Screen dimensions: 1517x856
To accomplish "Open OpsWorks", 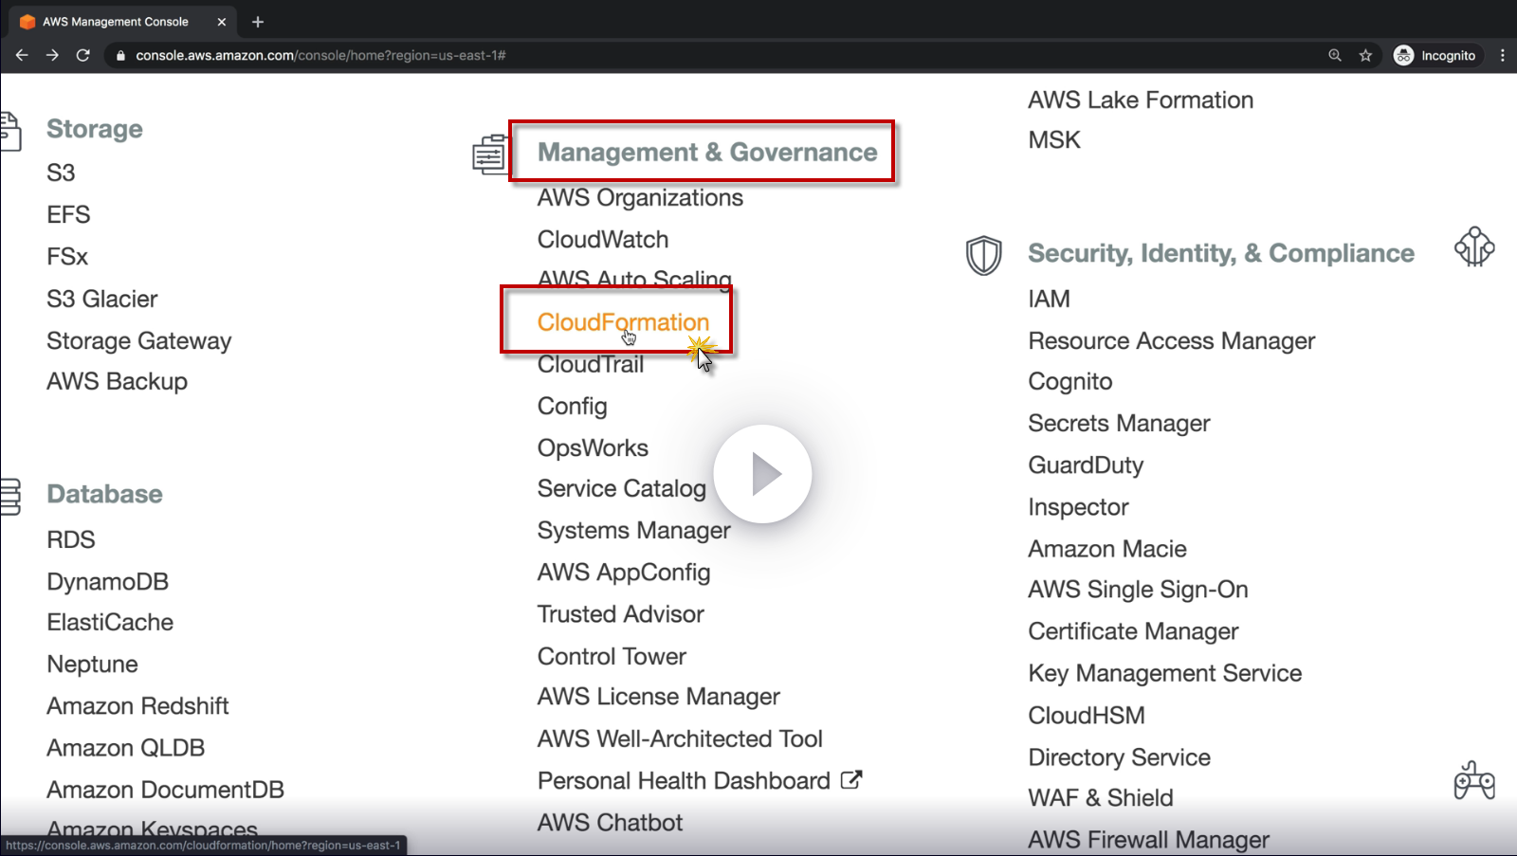I will (x=594, y=447).
